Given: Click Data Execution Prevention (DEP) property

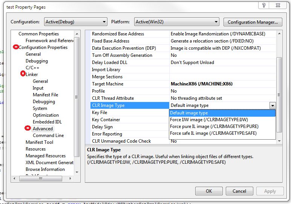Looking at the screenshot, I should 124,48.
